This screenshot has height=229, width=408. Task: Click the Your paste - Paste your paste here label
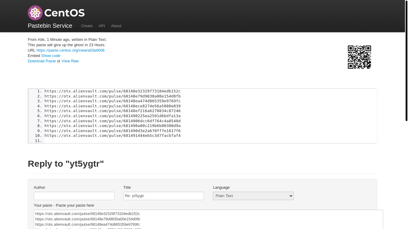(64, 205)
